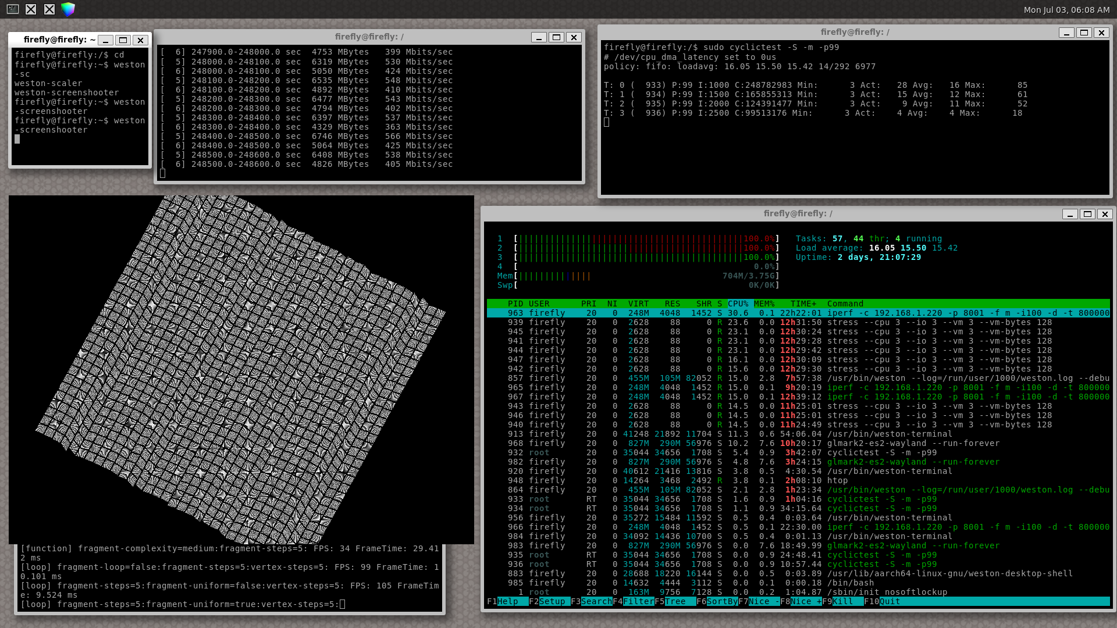Click the top panel clock Mon Jul 03
The image size is (1117, 628).
pos(1066,10)
